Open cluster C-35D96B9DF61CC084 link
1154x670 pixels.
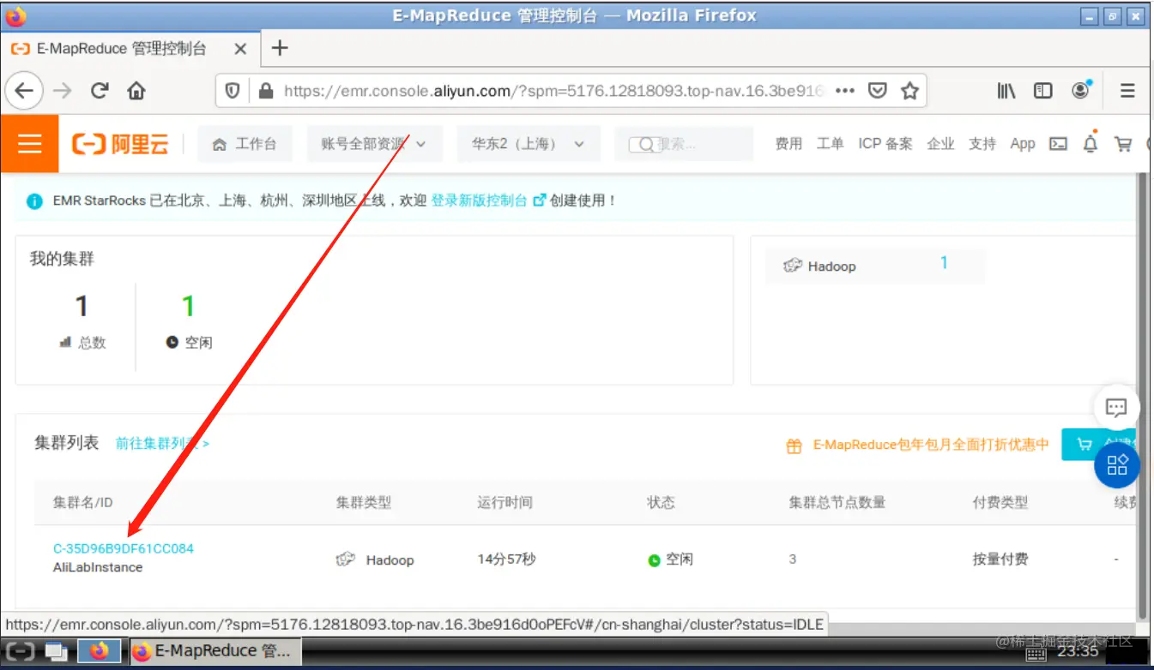124,548
